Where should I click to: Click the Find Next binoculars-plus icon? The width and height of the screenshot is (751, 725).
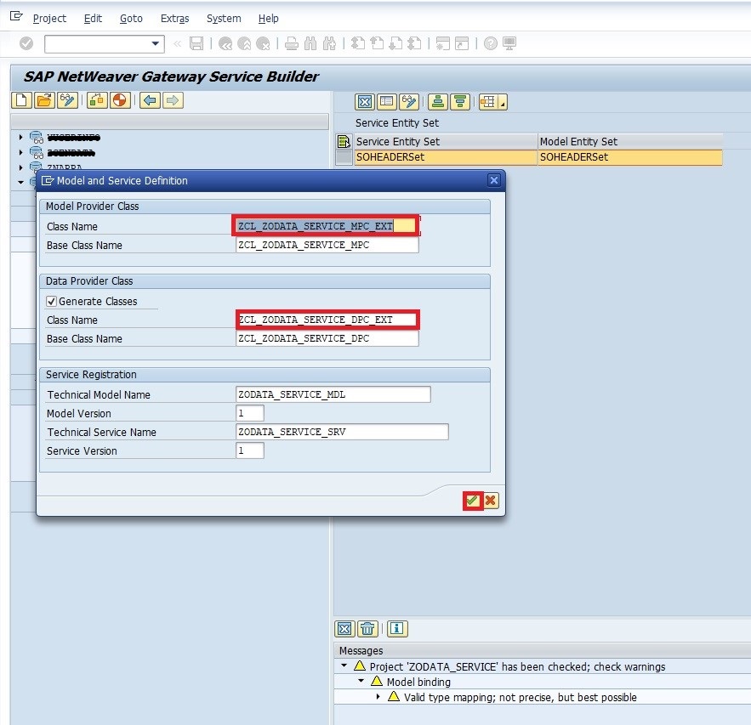(x=329, y=43)
